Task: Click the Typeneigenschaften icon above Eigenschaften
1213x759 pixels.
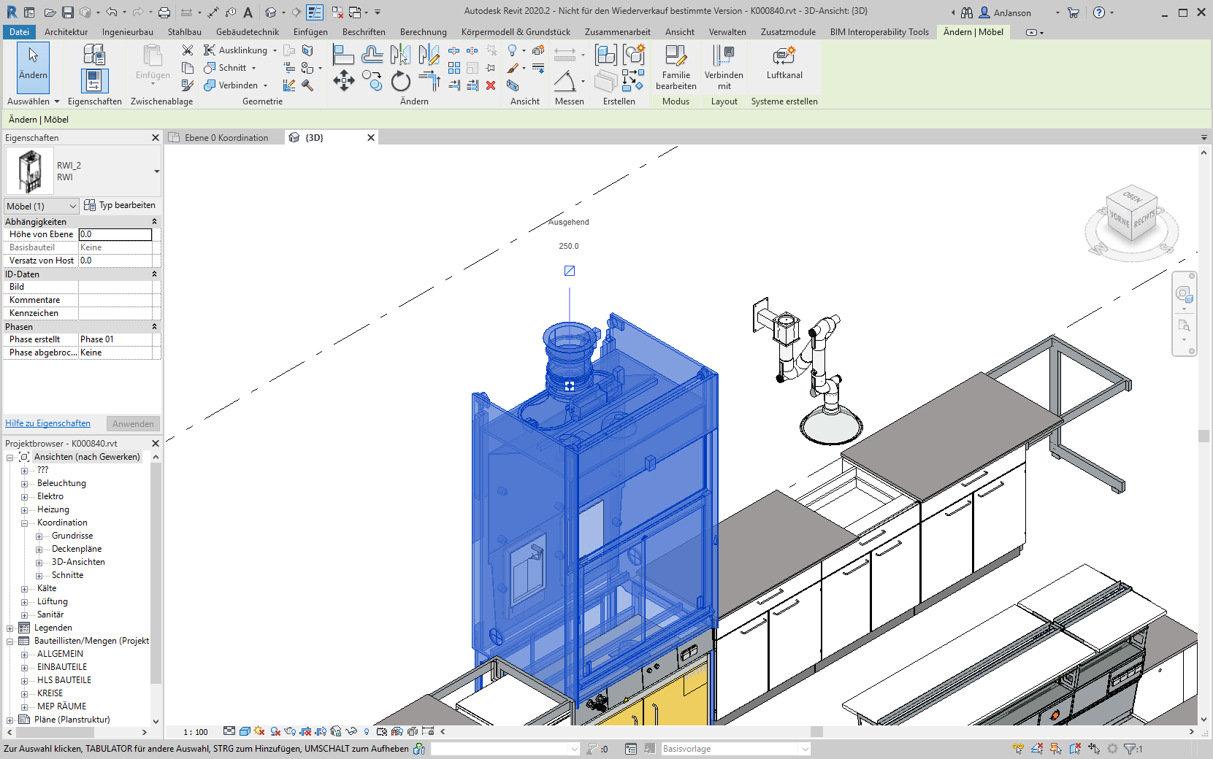Action: click(x=93, y=54)
